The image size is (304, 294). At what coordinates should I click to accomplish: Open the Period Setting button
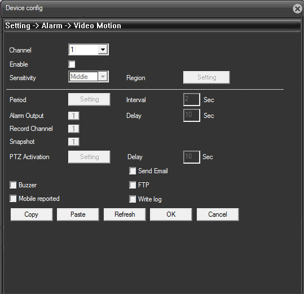(89, 99)
